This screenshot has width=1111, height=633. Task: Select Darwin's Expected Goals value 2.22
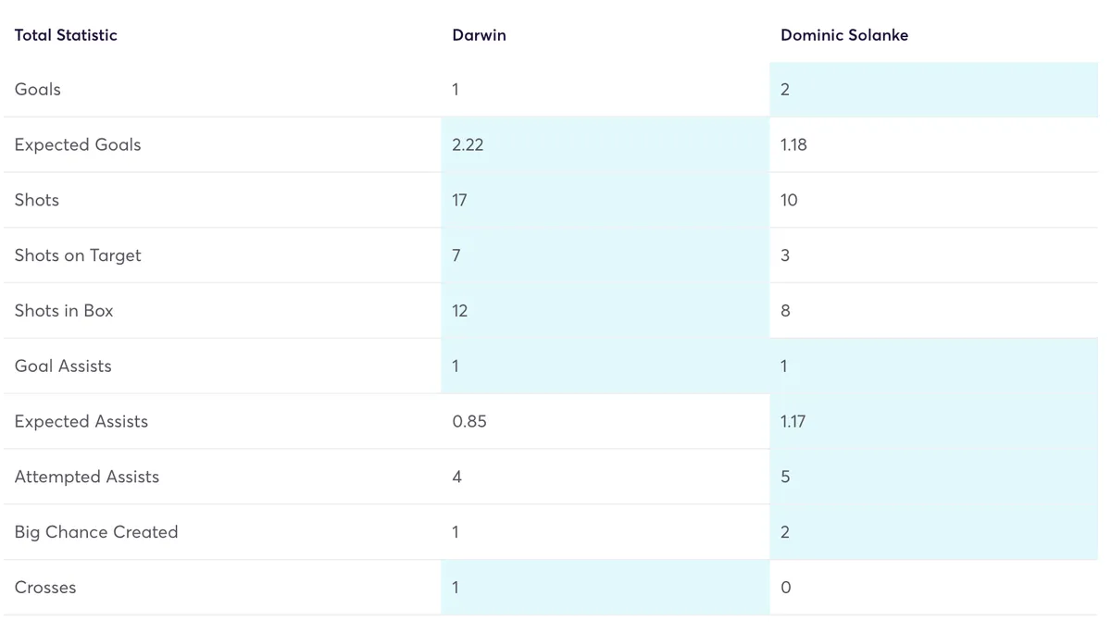(x=468, y=145)
